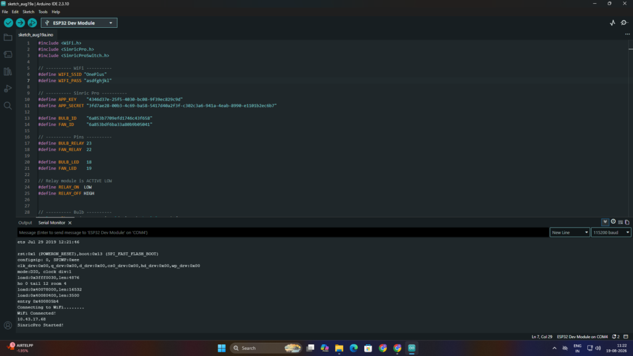Open the Sketch menu
Viewport: 633px width, 356px height.
(28, 12)
